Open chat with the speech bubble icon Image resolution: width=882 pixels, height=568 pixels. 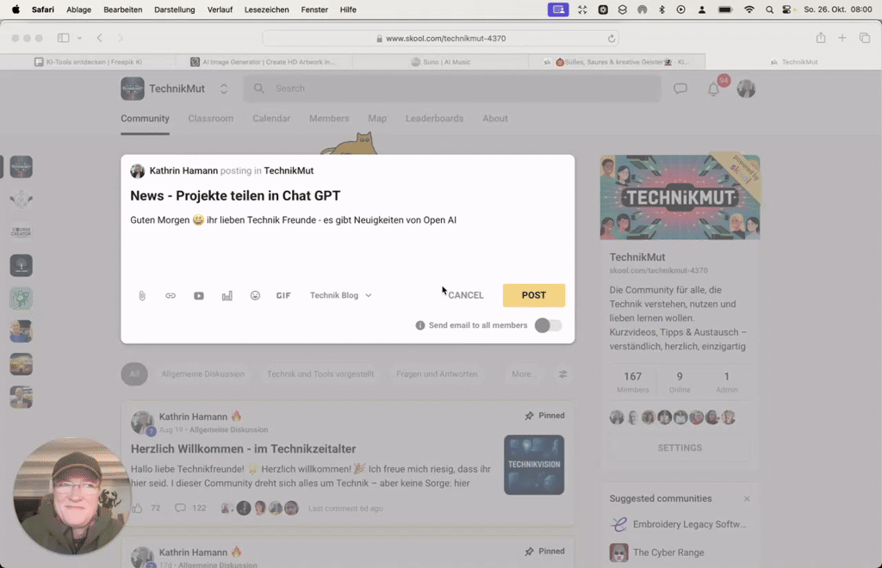pos(680,89)
